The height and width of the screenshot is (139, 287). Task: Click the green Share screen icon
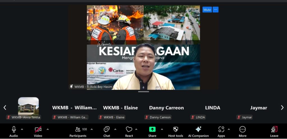pos(152,129)
